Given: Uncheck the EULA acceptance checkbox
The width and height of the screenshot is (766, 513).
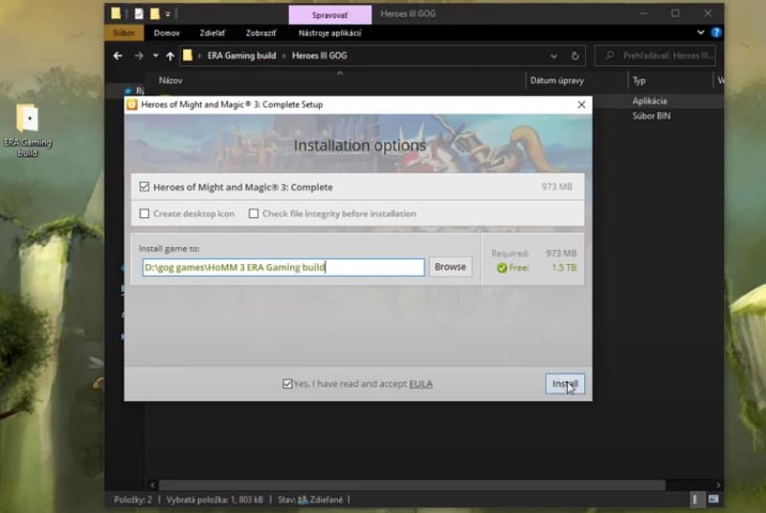Looking at the screenshot, I should (287, 384).
